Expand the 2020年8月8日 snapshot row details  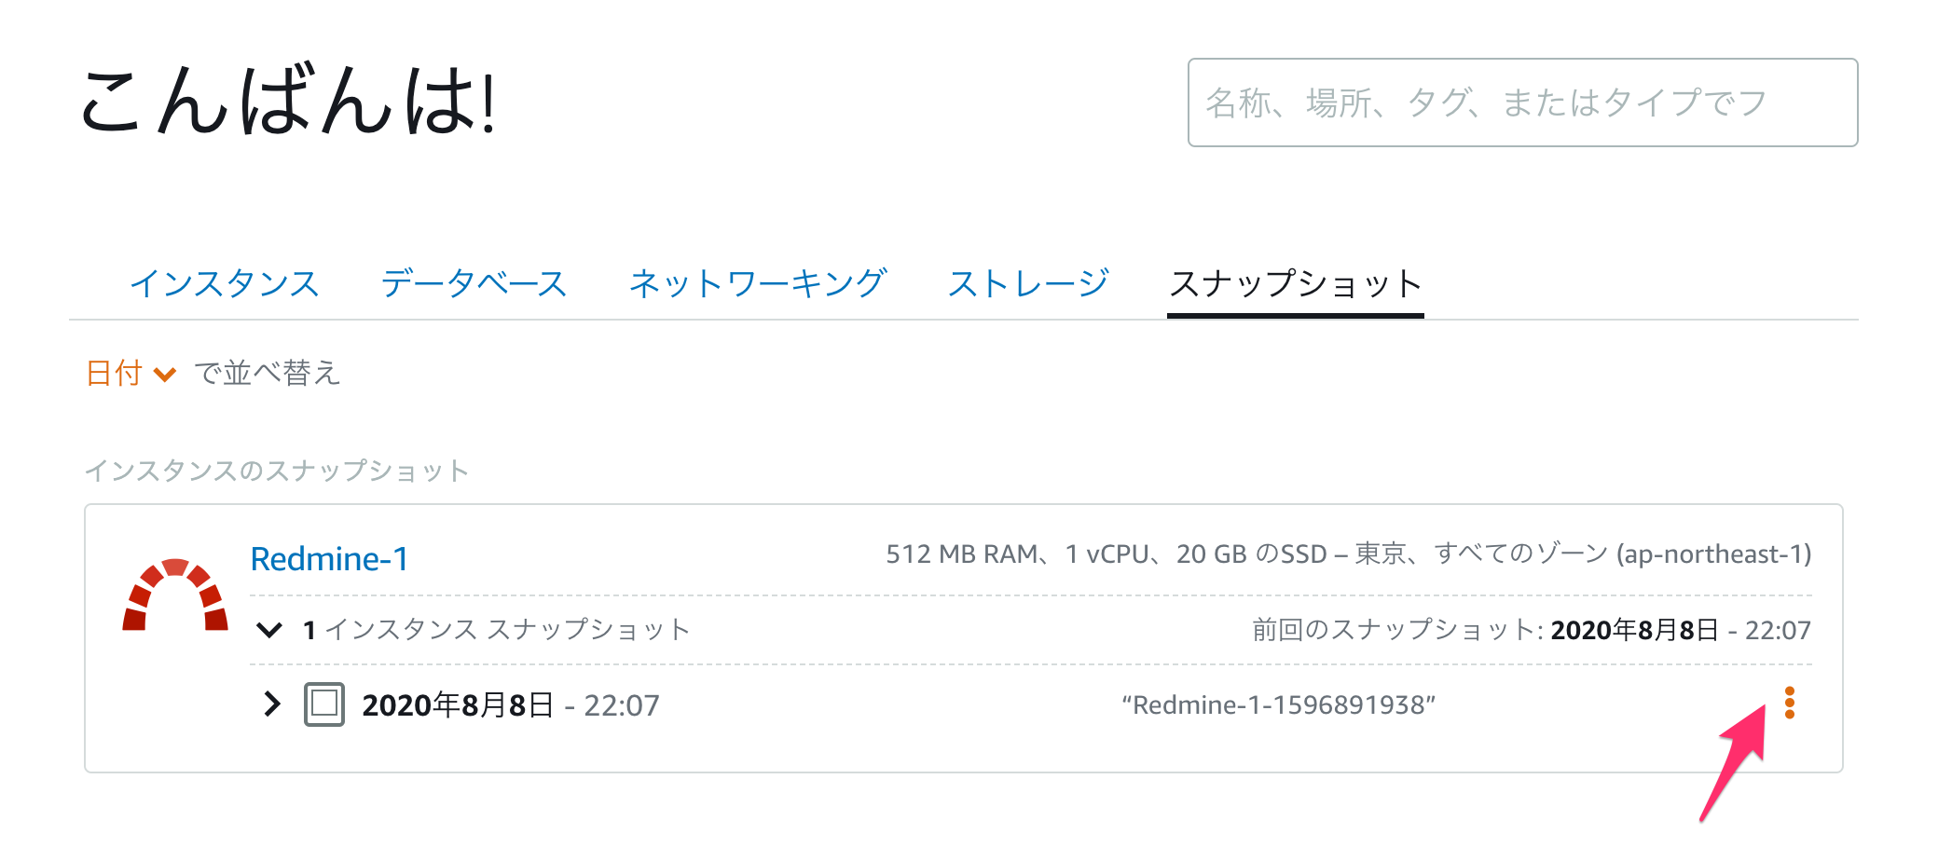[271, 704]
